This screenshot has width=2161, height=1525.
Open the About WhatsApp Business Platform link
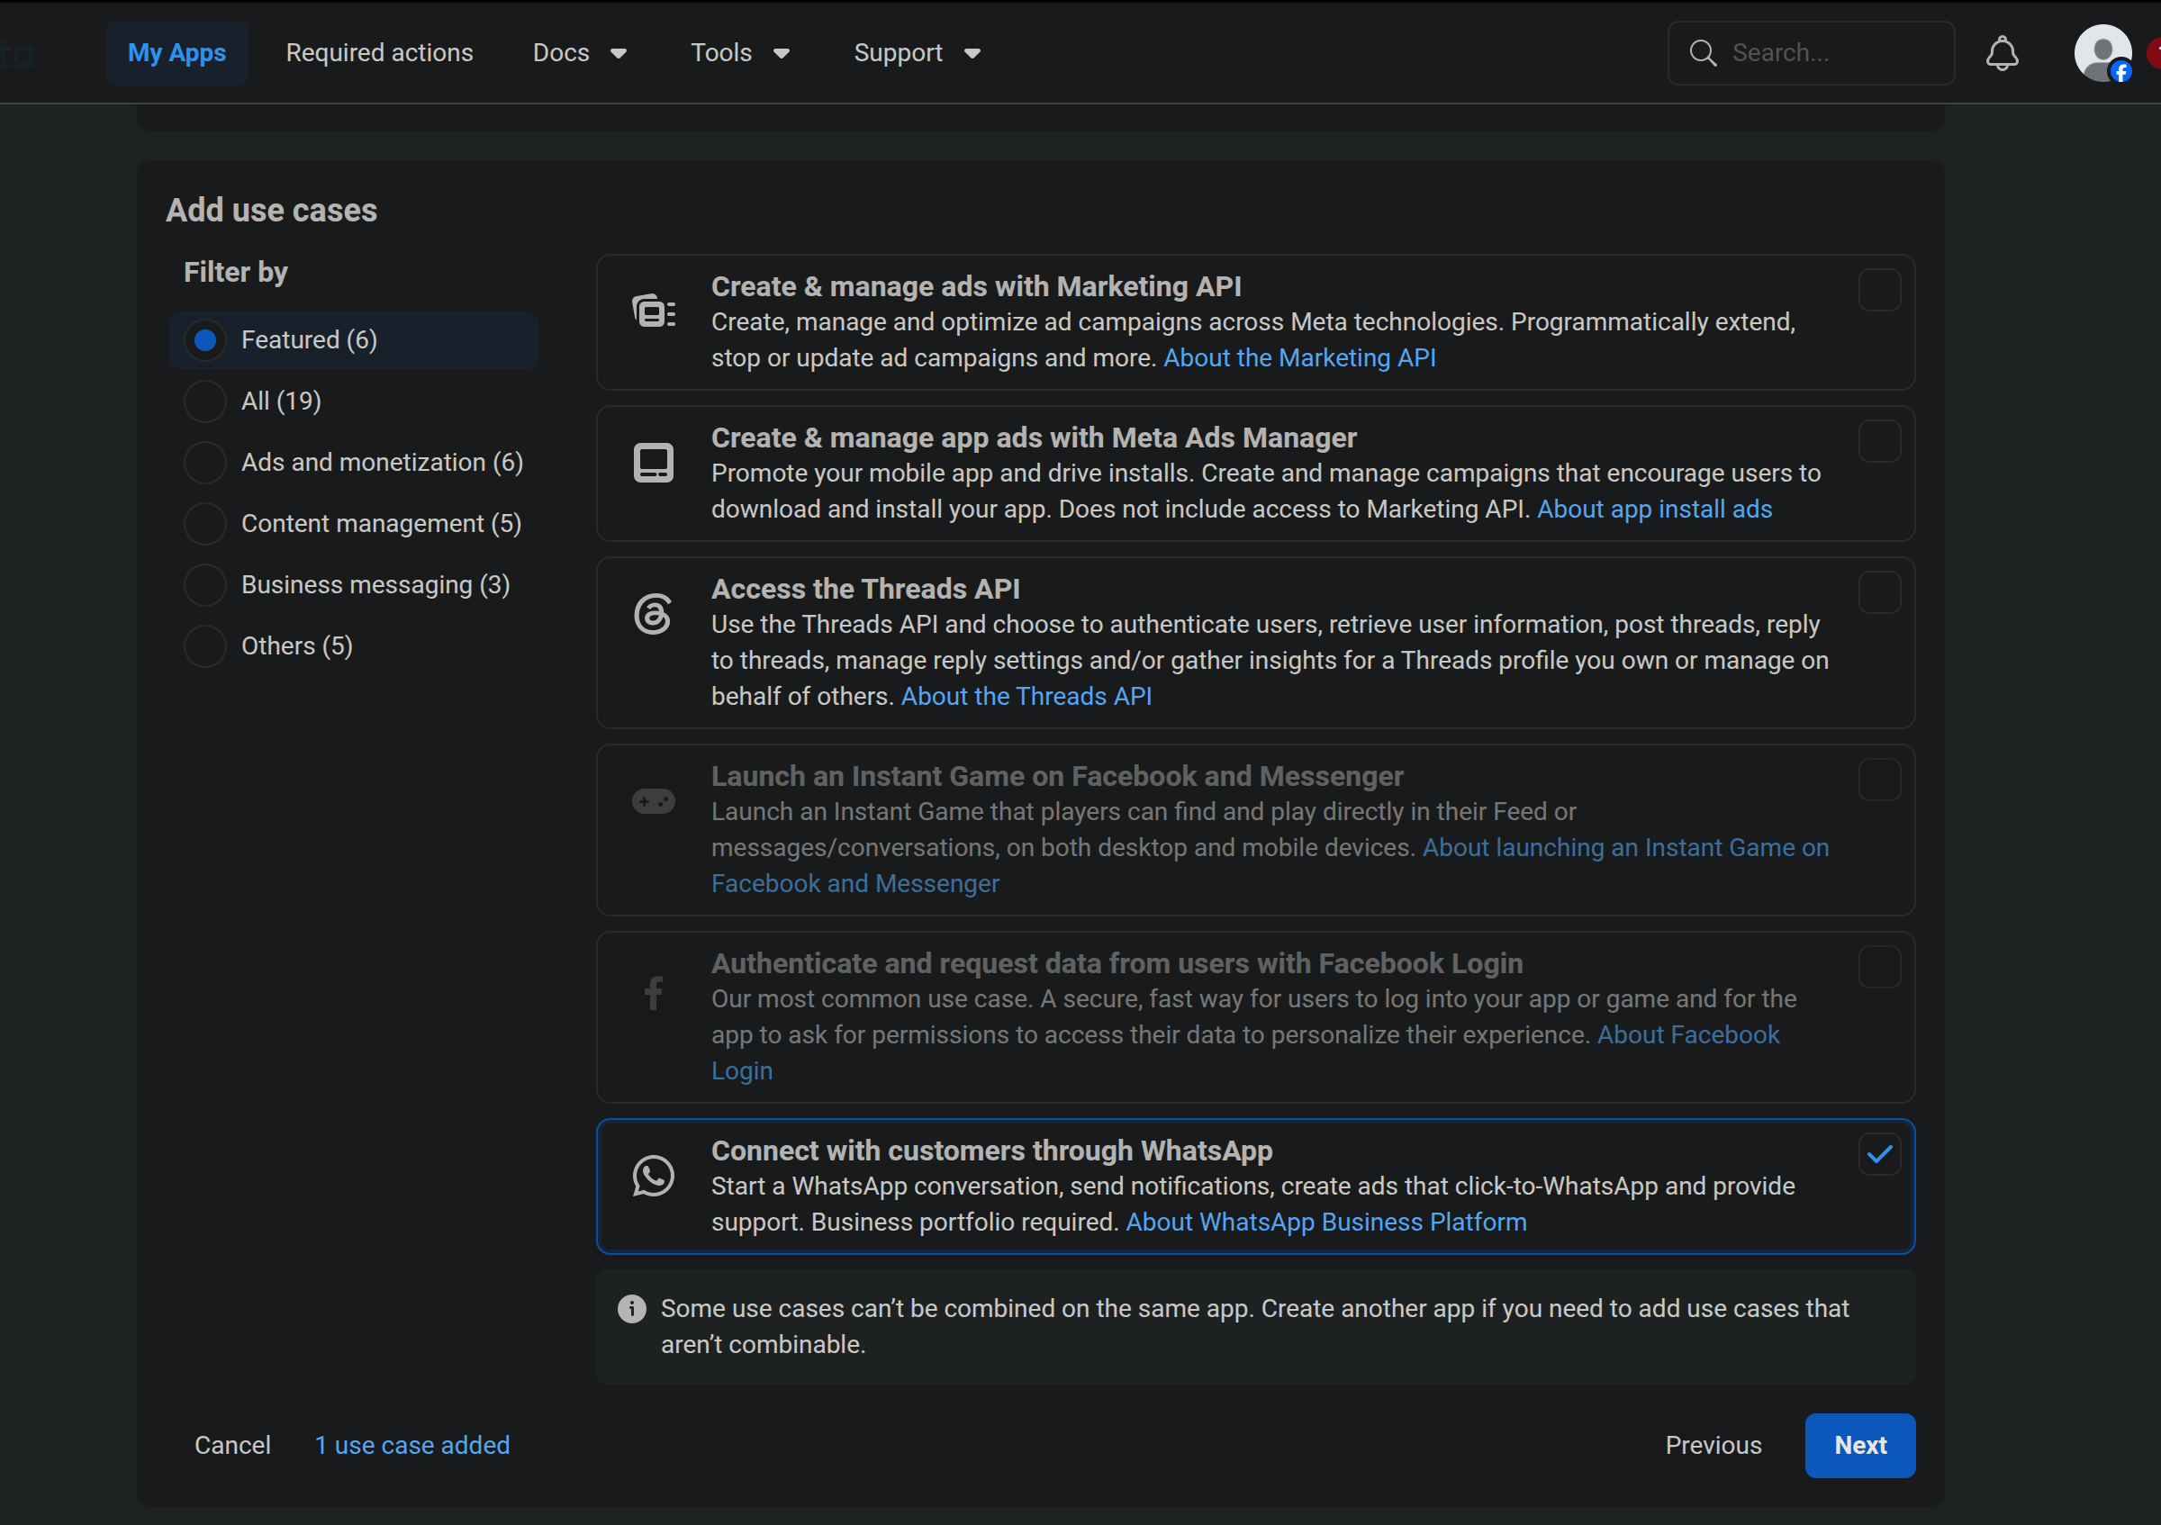point(1326,1222)
